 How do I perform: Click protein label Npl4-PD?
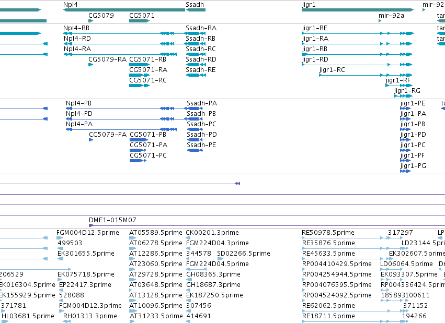coord(79,114)
